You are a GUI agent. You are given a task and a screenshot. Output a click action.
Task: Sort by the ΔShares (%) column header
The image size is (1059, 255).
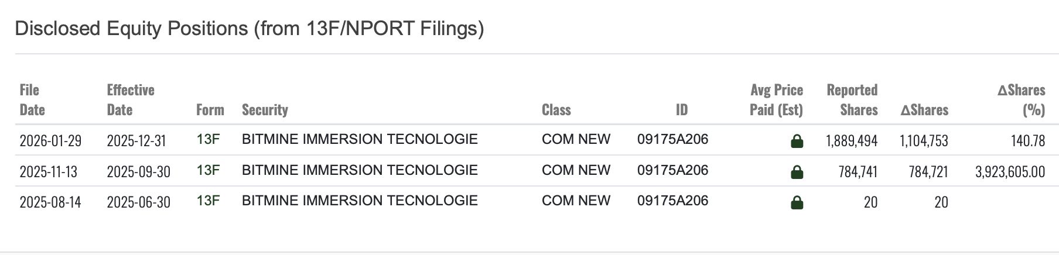point(1021,100)
